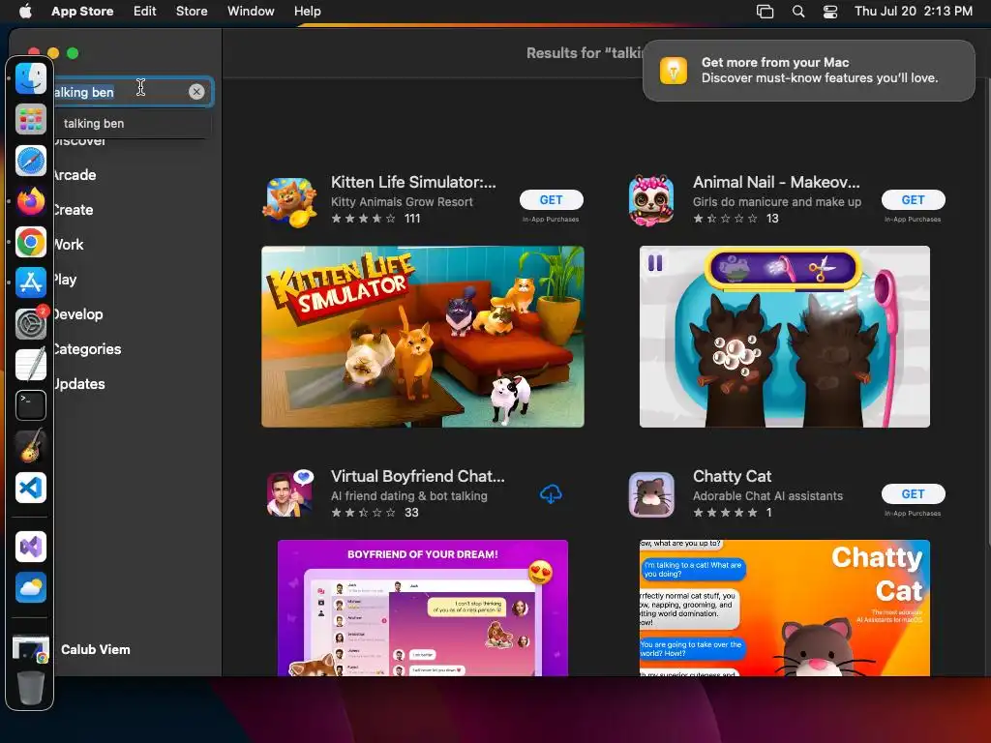Open Control Center in menu bar
991x743 pixels.
pyautogui.click(x=829, y=12)
